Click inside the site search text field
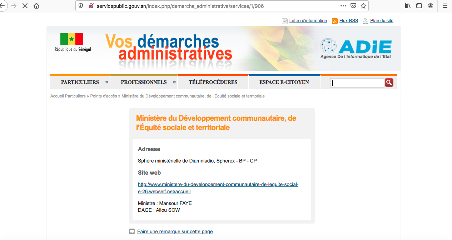This screenshot has height=240, width=452. 357,83
